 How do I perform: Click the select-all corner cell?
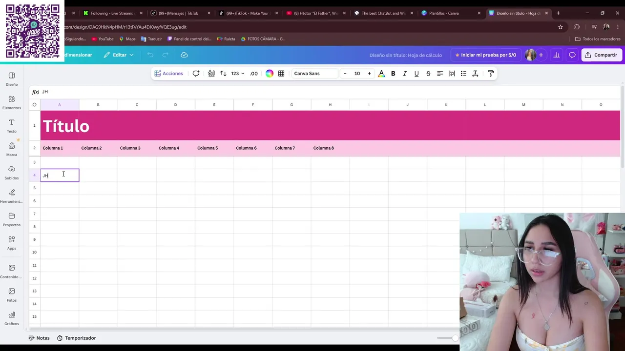tap(34, 105)
